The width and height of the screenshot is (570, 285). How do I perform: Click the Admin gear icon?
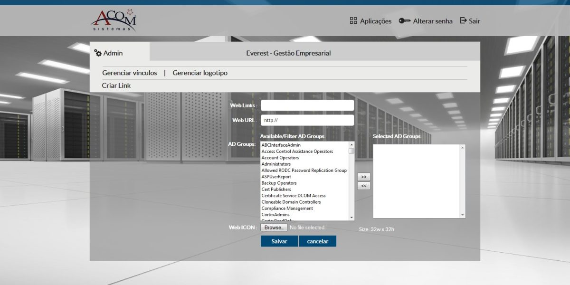click(98, 53)
